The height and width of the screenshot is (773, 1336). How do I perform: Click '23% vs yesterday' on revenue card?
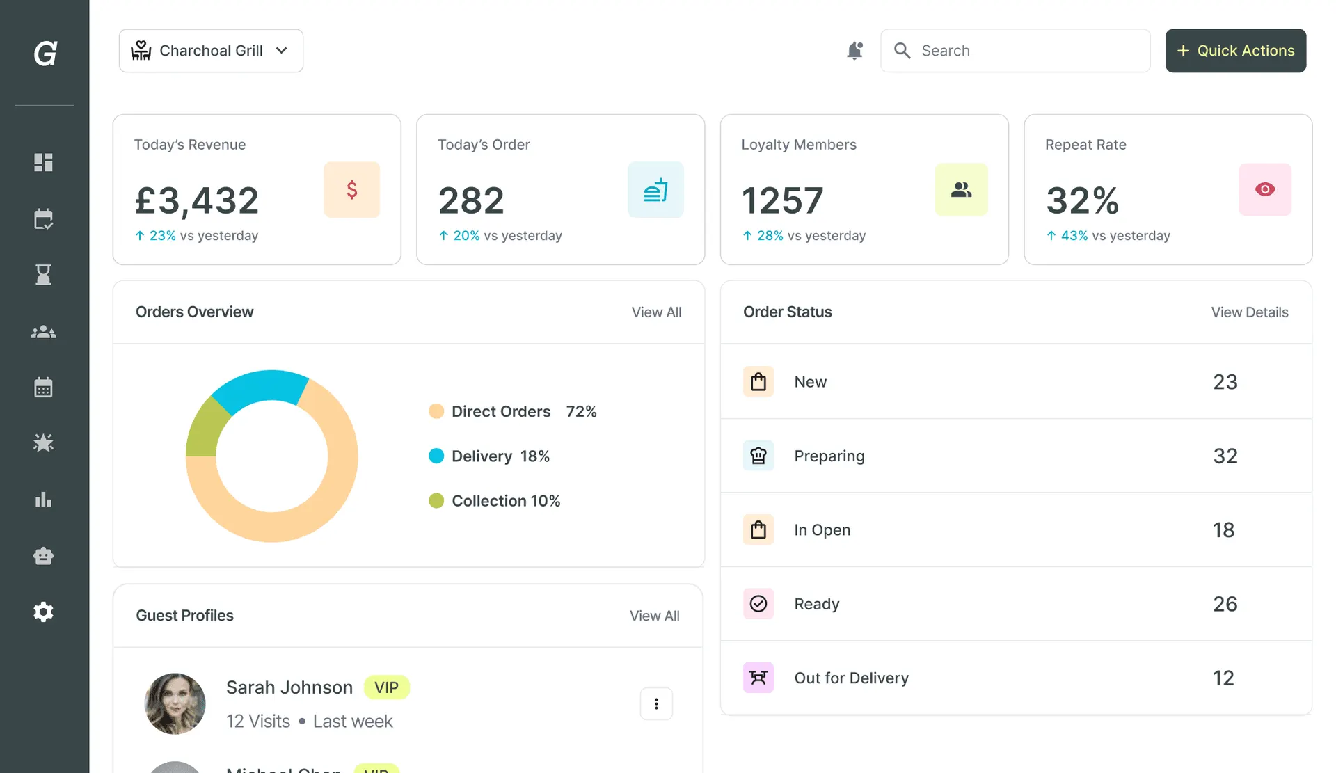coord(196,236)
